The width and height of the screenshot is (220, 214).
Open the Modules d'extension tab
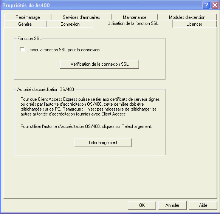tap(187, 17)
